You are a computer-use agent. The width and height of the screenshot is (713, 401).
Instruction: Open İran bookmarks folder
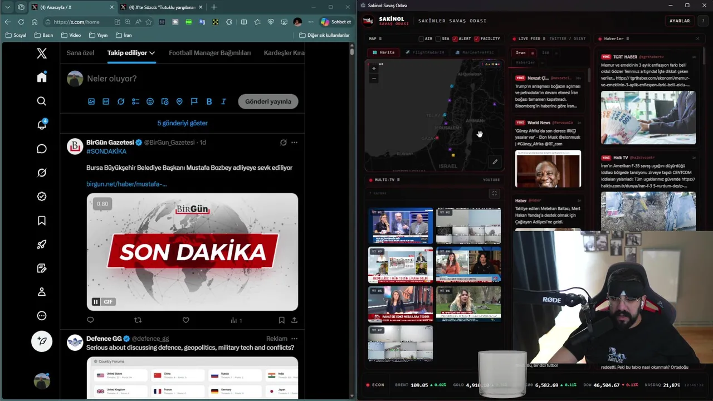pos(124,35)
